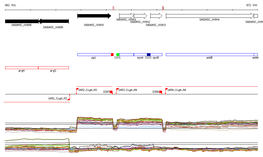Select the SAOUHSC_00899 black gene arrow
Viewport: 263px width, 157px height.
(x=53, y=21)
